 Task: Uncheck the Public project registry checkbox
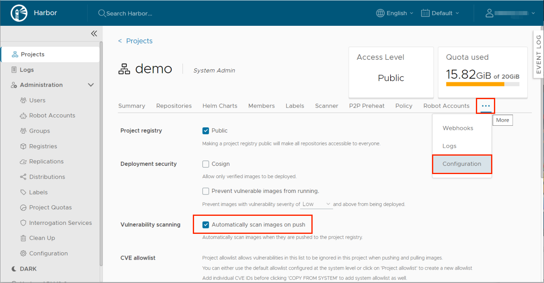(x=206, y=131)
